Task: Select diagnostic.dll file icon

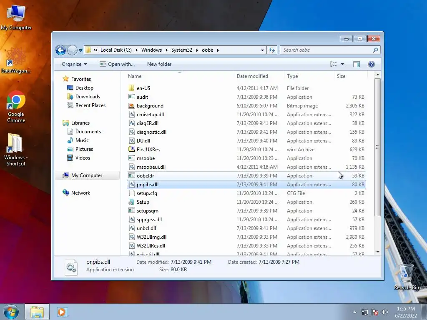Action: [x=132, y=132]
